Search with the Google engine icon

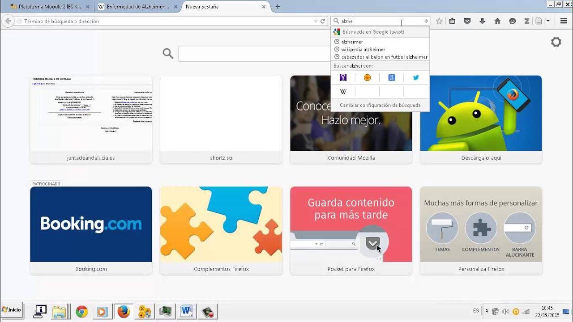(x=392, y=78)
